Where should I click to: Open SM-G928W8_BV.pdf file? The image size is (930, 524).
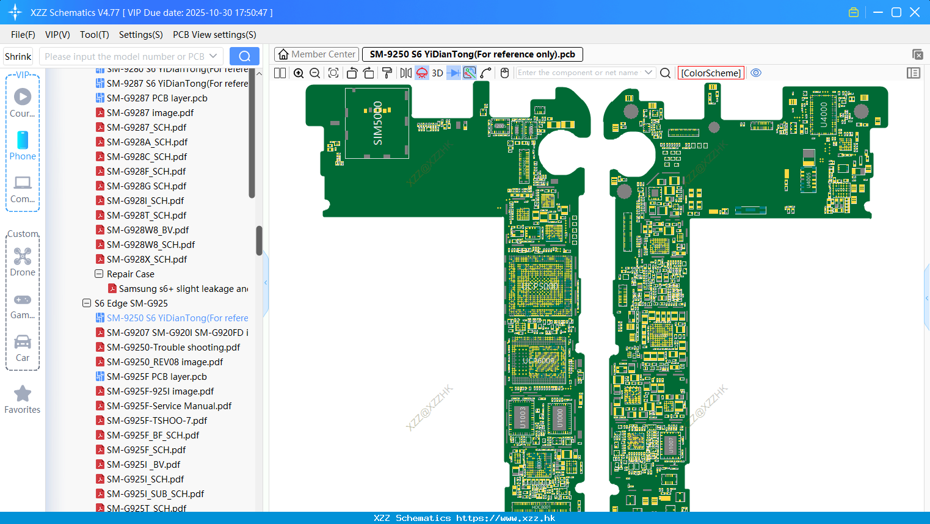coord(148,230)
